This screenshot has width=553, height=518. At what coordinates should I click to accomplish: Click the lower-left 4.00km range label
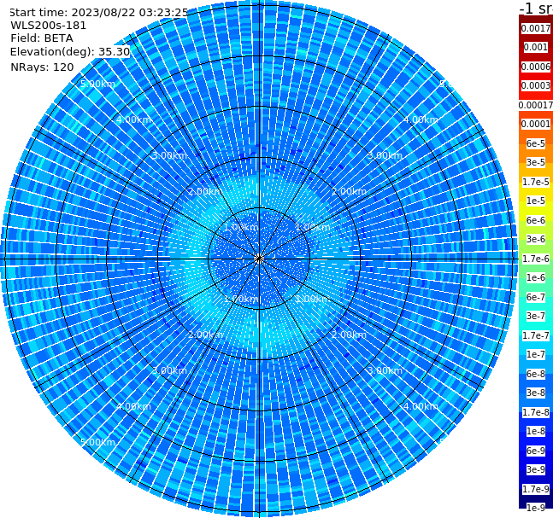click(133, 406)
